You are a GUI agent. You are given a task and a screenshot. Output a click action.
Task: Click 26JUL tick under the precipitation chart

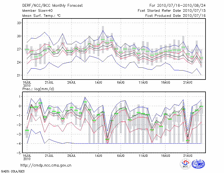coord(72,155)
